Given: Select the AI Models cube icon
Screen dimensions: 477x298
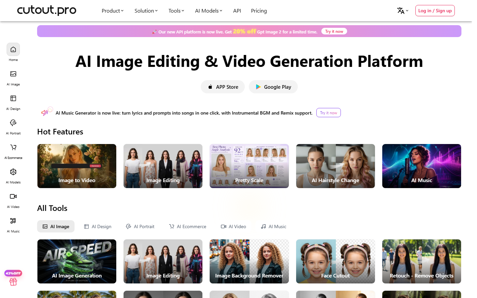Looking at the screenshot, I should [13, 172].
